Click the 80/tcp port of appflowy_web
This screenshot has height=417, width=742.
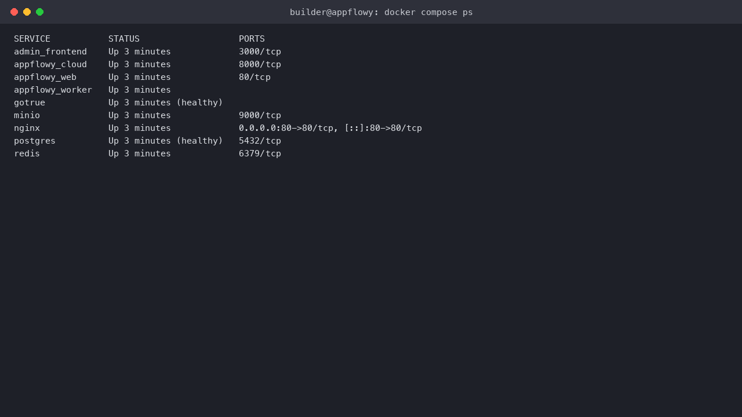click(x=254, y=77)
